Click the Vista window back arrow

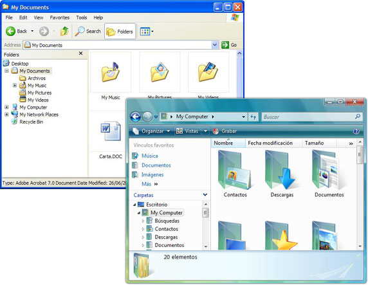[135, 116]
